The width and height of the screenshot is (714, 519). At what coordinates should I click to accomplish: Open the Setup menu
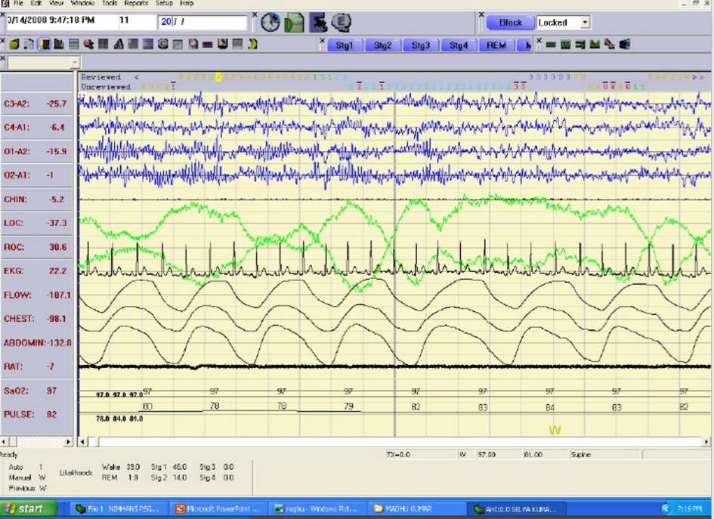[x=164, y=3]
